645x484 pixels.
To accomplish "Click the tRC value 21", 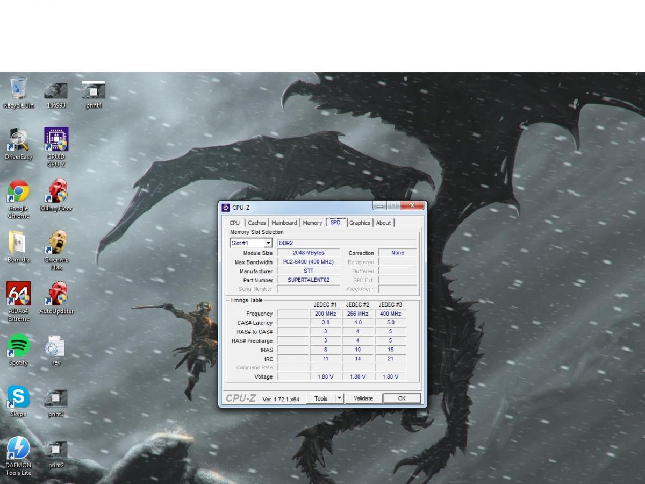I will point(390,359).
